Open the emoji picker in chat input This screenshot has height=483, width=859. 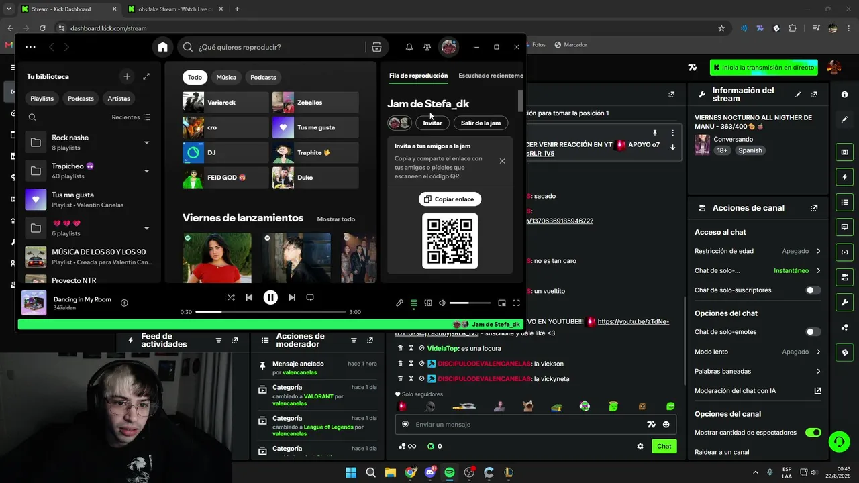(x=666, y=425)
